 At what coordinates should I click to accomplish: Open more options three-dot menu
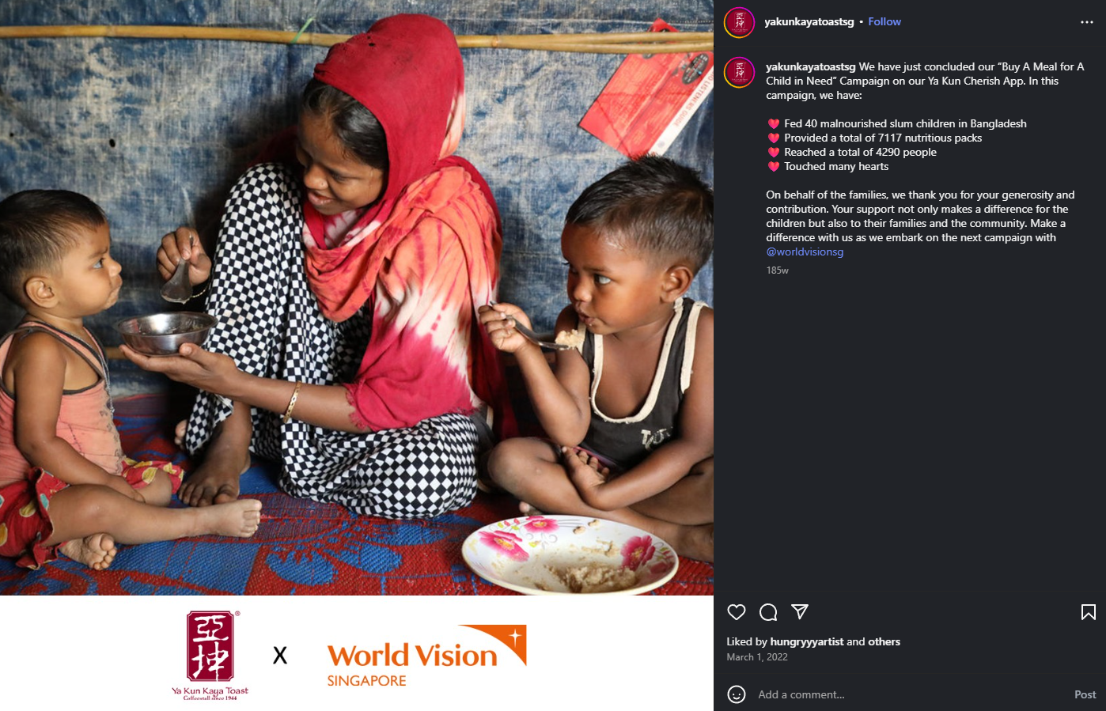coord(1087,22)
